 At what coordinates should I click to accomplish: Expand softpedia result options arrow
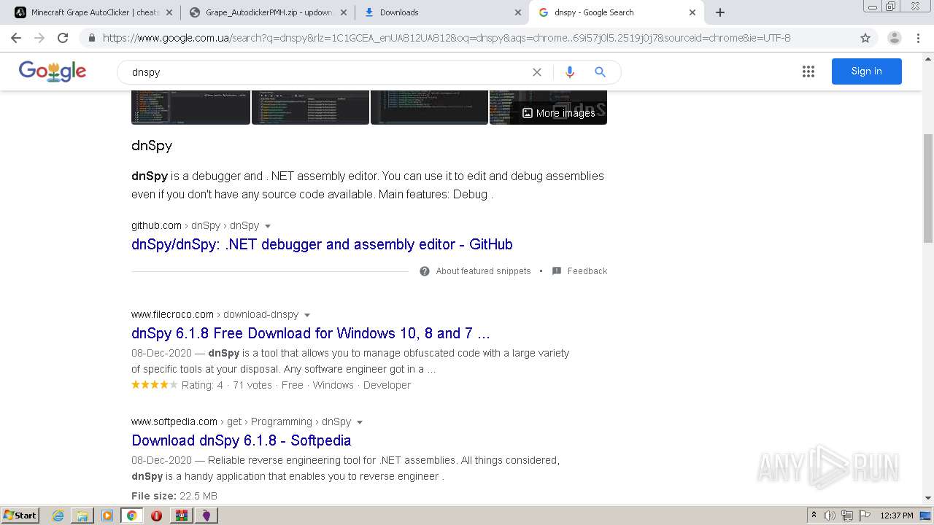pos(360,422)
